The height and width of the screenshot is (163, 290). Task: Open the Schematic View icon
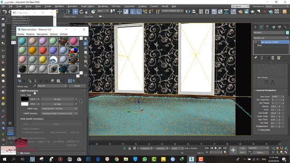226,12
